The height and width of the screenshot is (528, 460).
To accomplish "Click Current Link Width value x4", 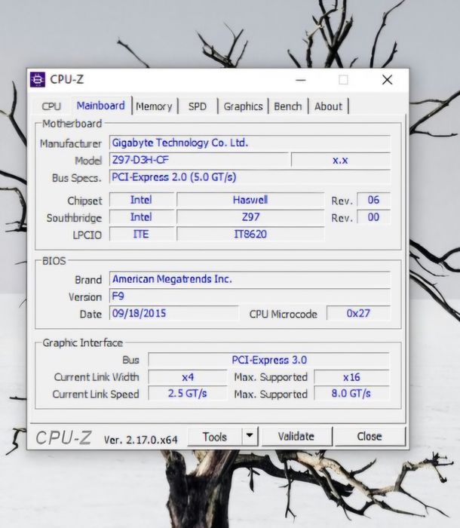I will tap(188, 377).
